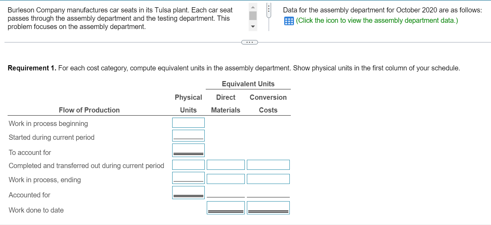
Task: Click the problem text scrollbar thumb
Action: (x=253, y=15)
